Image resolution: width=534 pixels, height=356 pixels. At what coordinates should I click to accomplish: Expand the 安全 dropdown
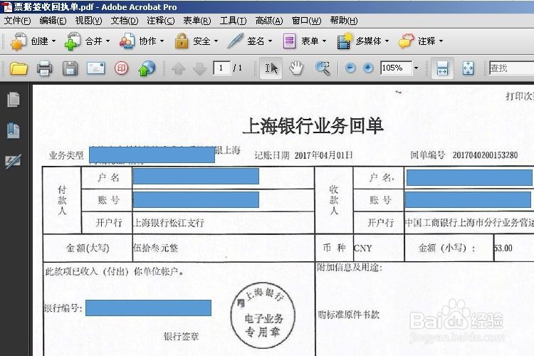click(216, 41)
